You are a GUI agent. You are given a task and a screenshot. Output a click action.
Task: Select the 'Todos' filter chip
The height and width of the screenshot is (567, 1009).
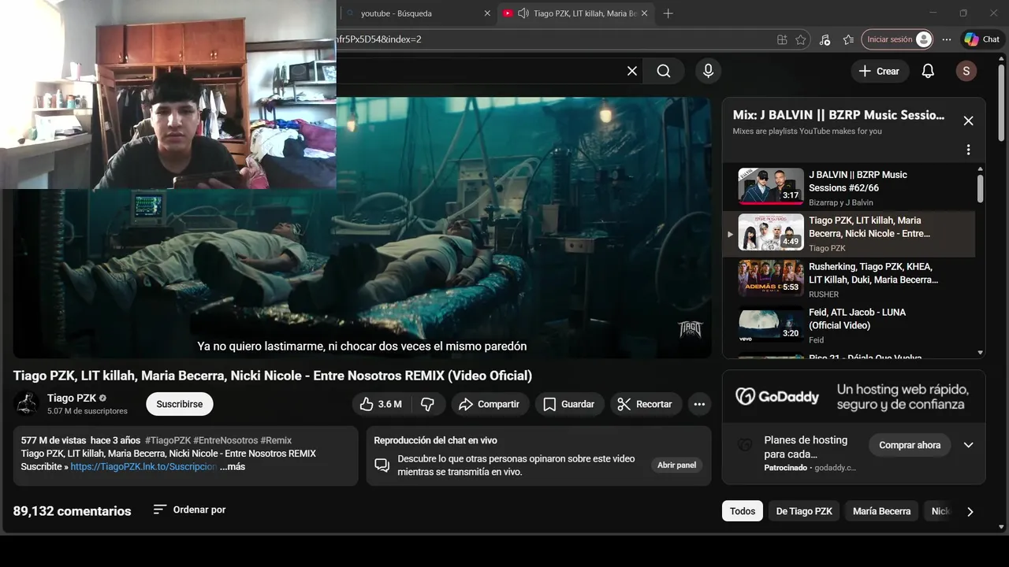pos(743,511)
